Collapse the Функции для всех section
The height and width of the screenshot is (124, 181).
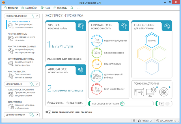coord(37,16)
